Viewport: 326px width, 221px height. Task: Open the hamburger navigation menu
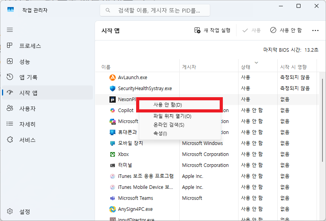pyautogui.click(x=10, y=30)
